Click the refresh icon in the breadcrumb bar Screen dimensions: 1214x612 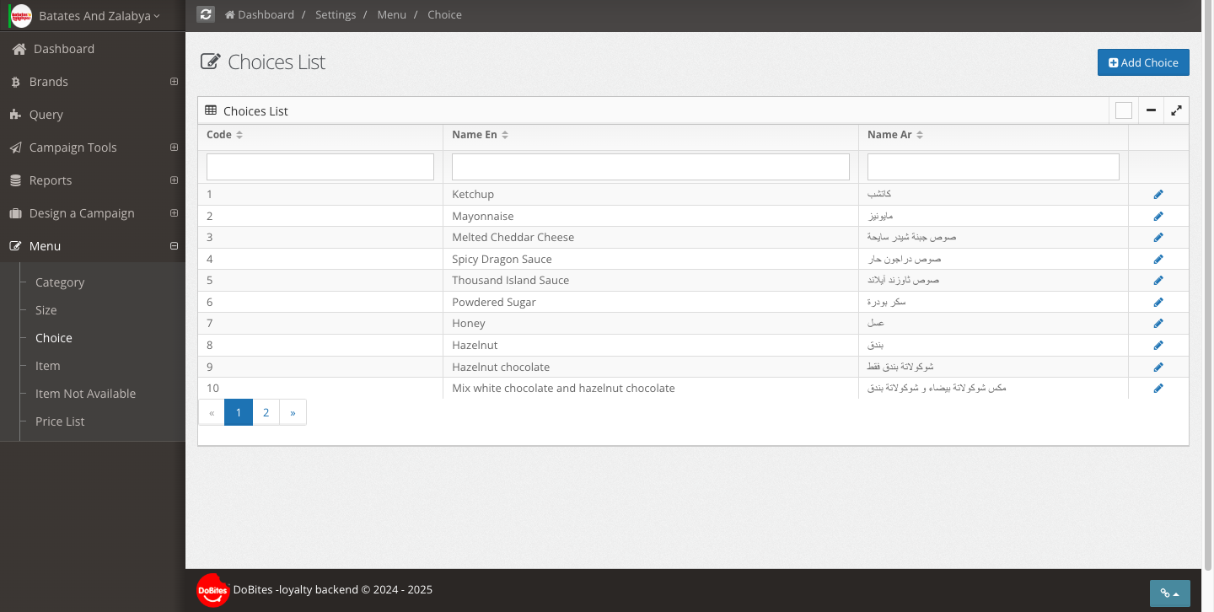(206, 14)
